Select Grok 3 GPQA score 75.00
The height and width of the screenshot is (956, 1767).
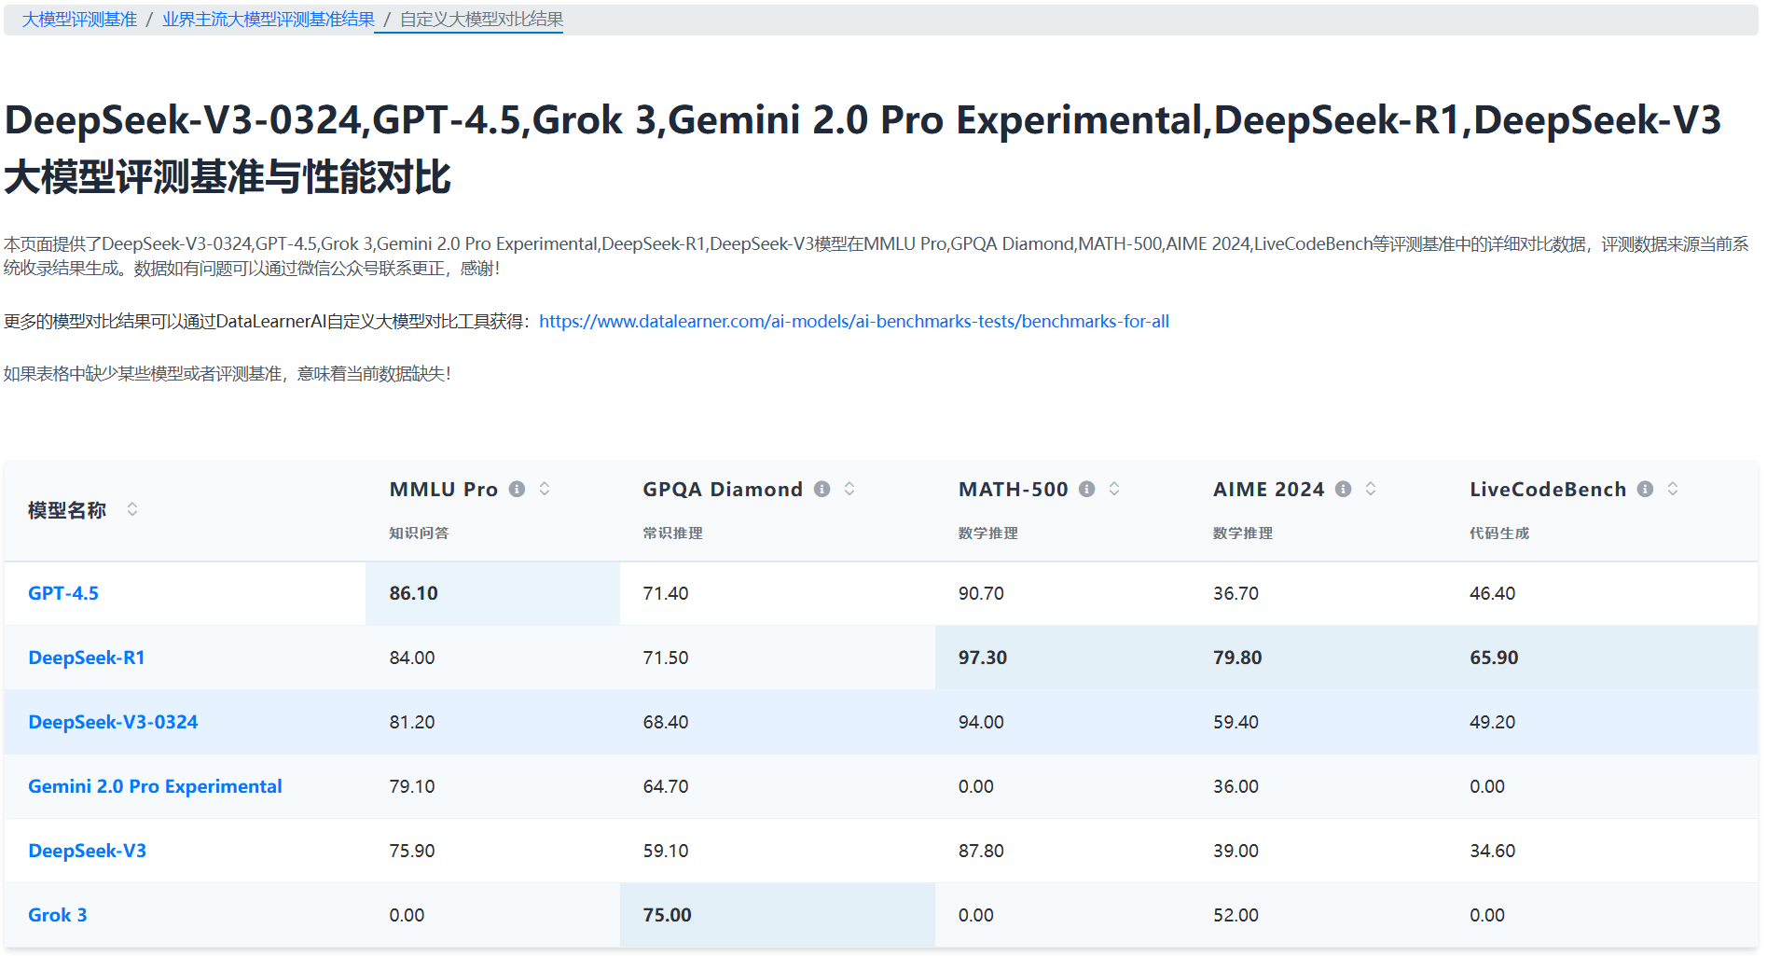pyautogui.click(x=668, y=915)
